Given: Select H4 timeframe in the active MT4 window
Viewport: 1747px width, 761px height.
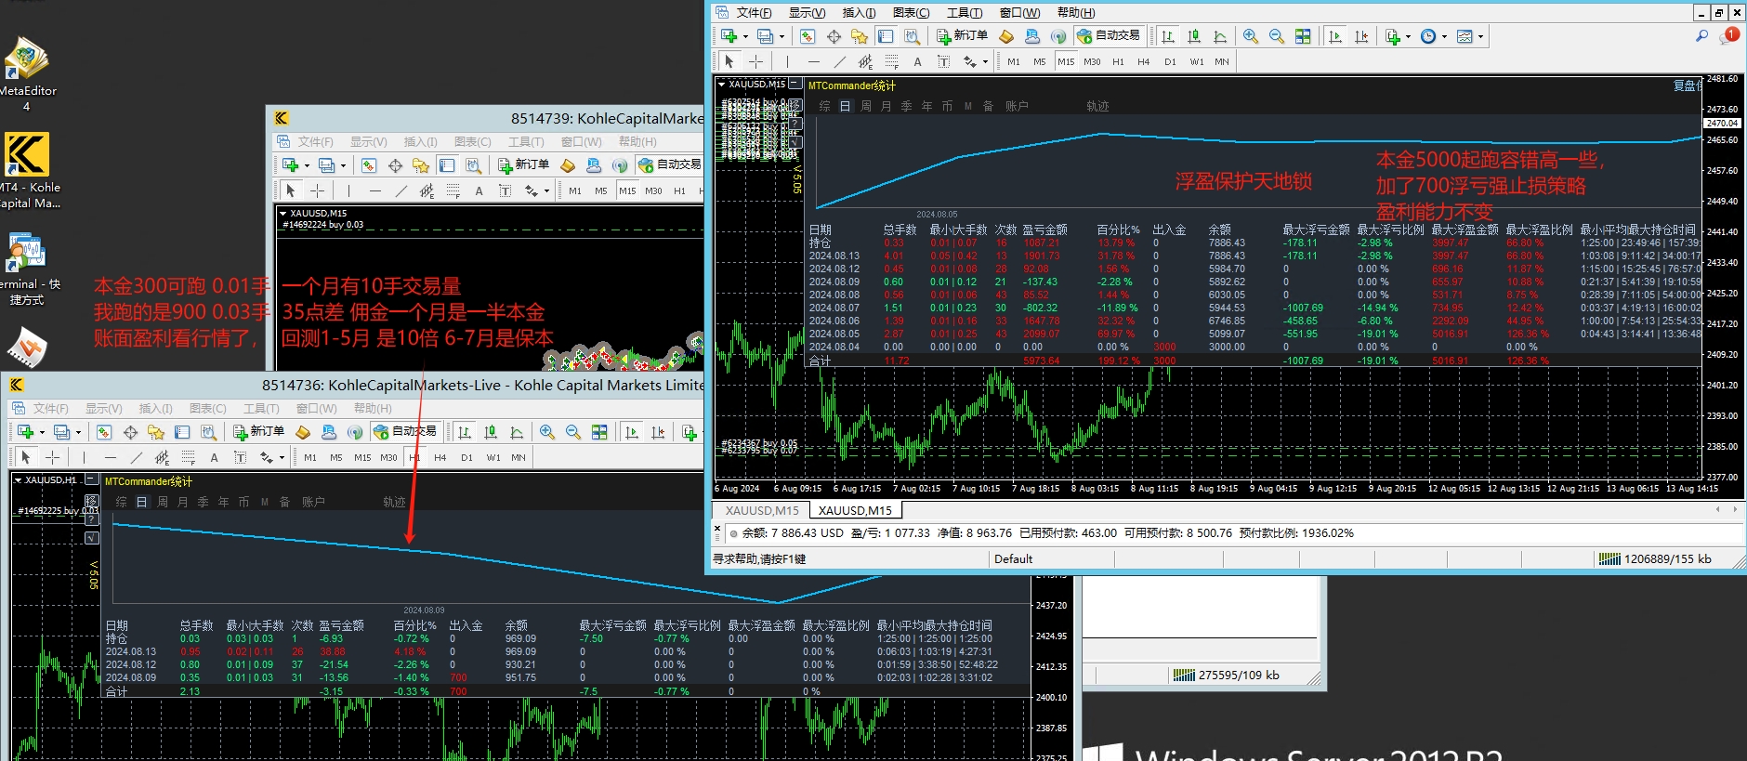Looking at the screenshot, I should [1143, 62].
